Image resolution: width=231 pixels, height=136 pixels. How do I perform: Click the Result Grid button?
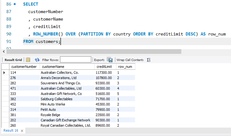(13, 60)
